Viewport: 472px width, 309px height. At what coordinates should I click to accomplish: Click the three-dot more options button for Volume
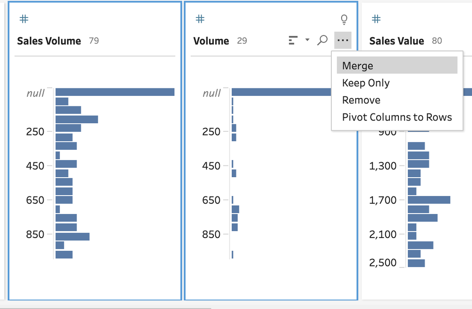343,40
